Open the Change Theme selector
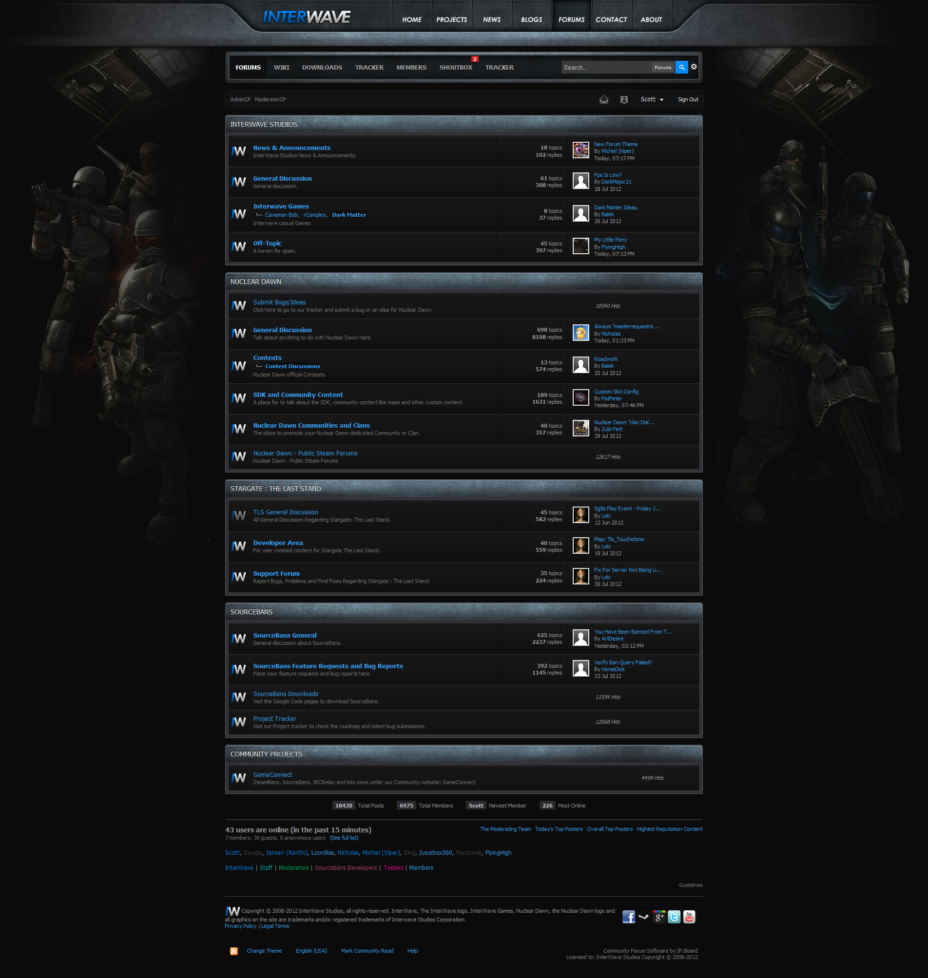Viewport: 928px width, 978px height. [264, 951]
